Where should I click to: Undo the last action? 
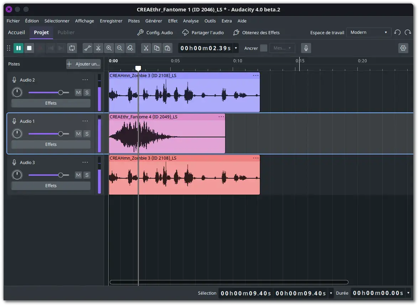pos(397,32)
